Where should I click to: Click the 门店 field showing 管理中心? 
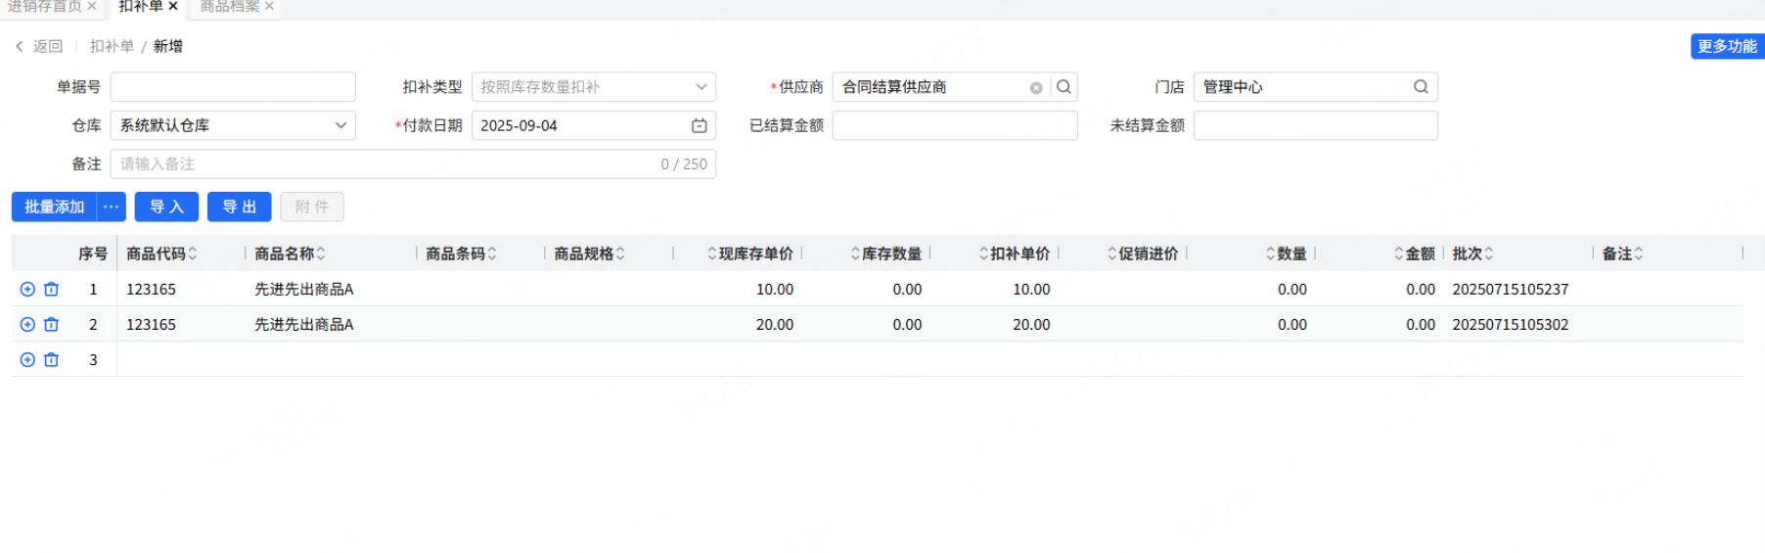click(1316, 87)
